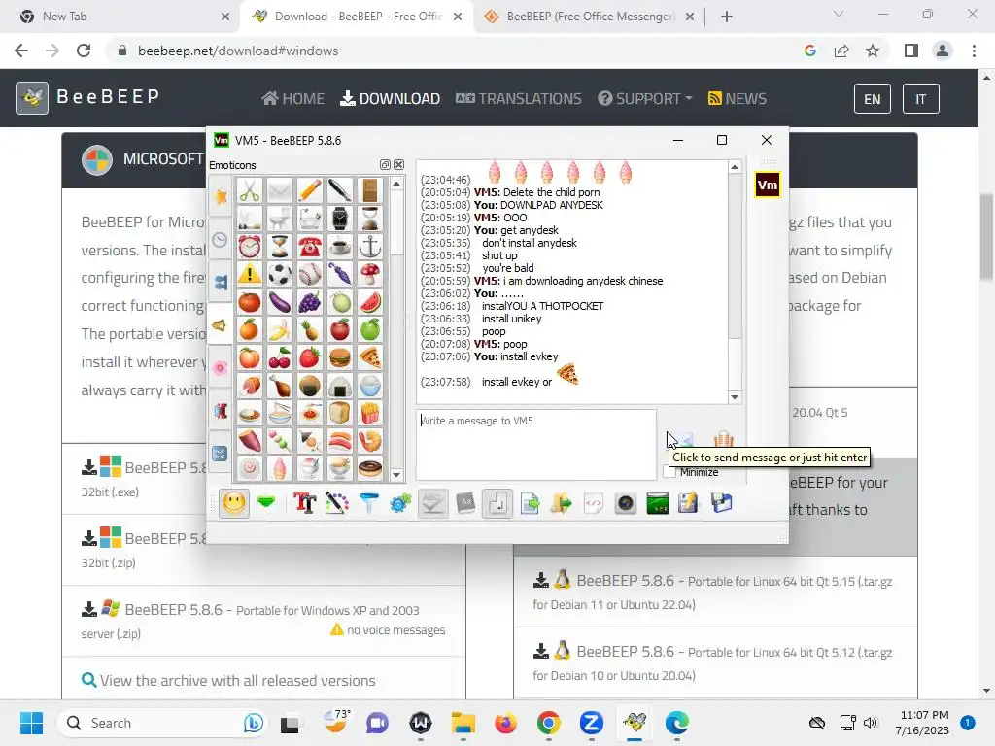Screen dimensions: 995x746
Task: Click chat history scroll up arrow
Action: [x=735, y=167]
